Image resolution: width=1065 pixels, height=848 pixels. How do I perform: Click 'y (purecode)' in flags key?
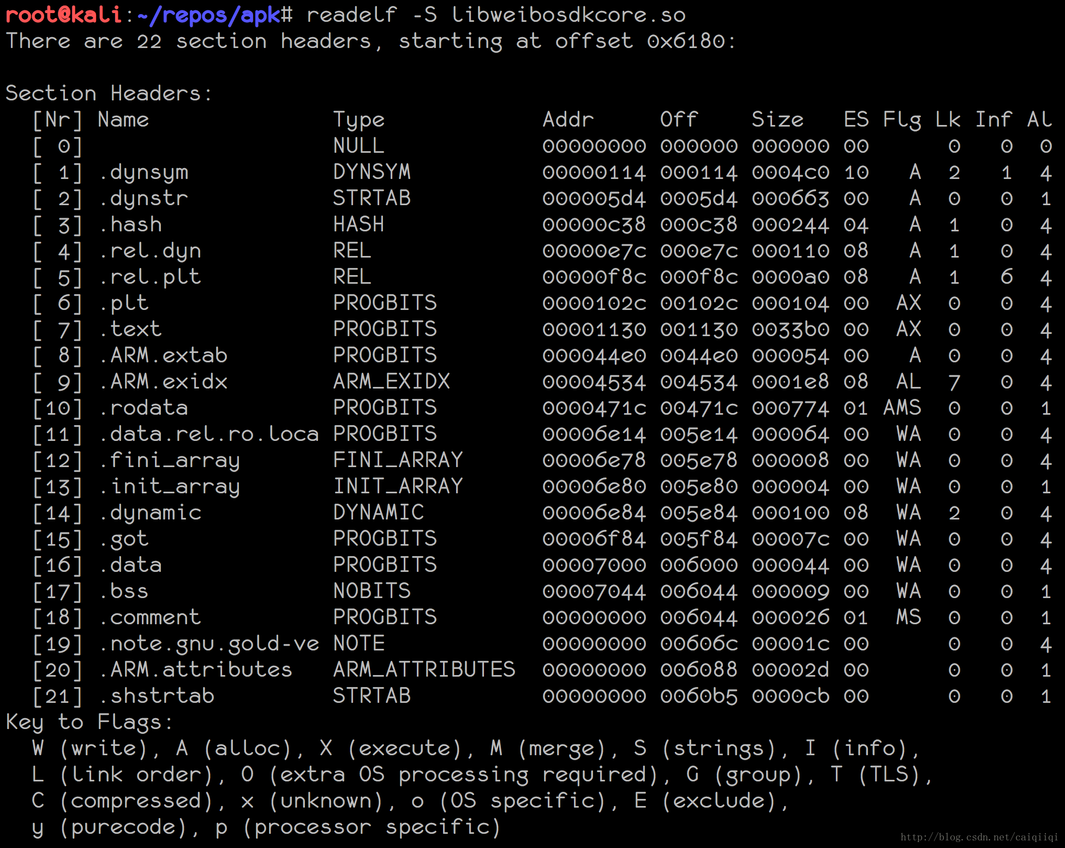110,829
